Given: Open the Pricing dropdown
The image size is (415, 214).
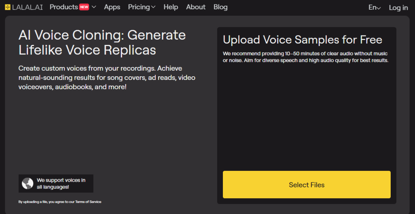Looking at the screenshot, I should pyautogui.click(x=141, y=7).
